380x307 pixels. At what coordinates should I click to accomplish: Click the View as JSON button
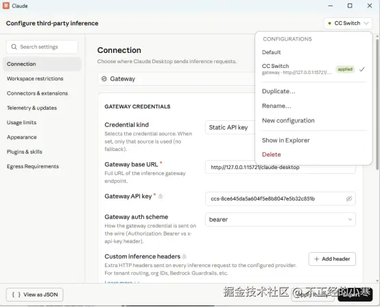[x=35, y=295]
